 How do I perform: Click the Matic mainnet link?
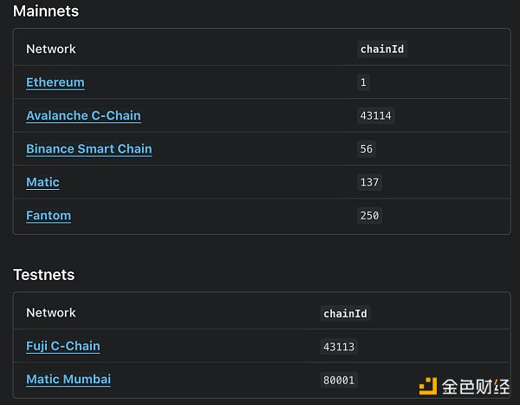coord(42,182)
